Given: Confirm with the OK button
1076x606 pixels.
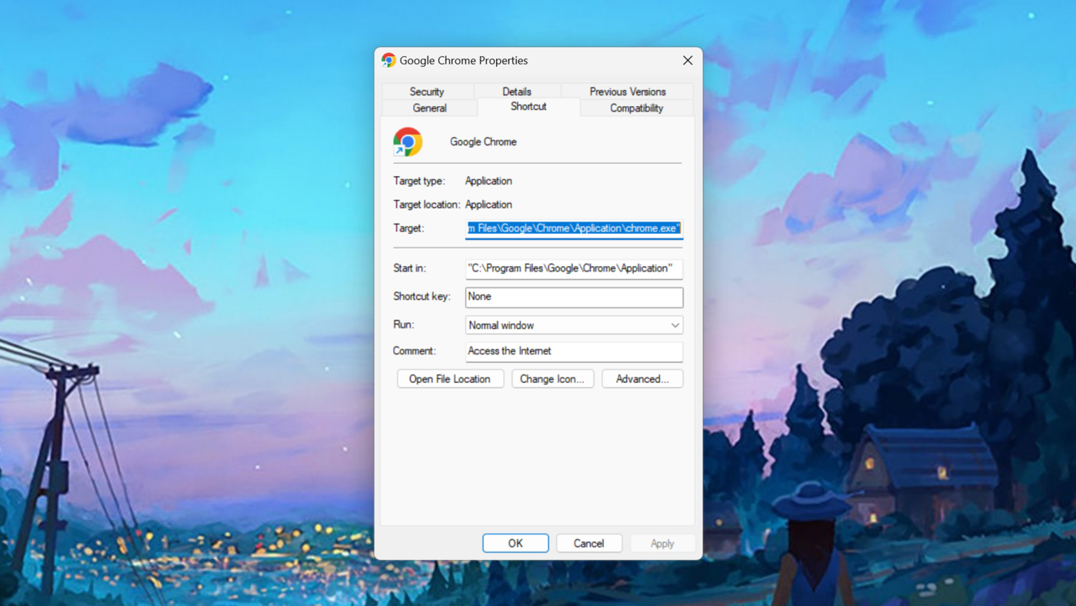Looking at the screenshot, I should [x=515, y=543].
